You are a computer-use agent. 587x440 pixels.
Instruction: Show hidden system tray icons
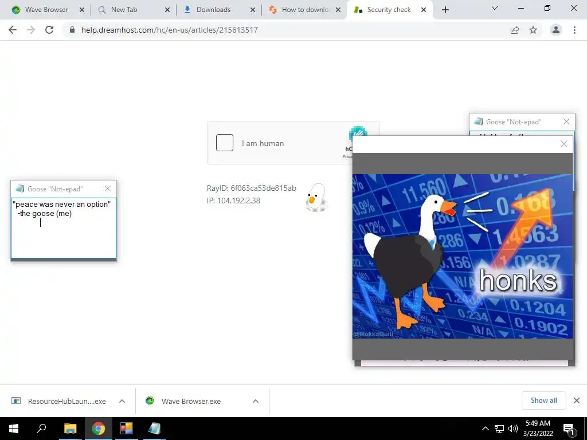tap(485, 429)
